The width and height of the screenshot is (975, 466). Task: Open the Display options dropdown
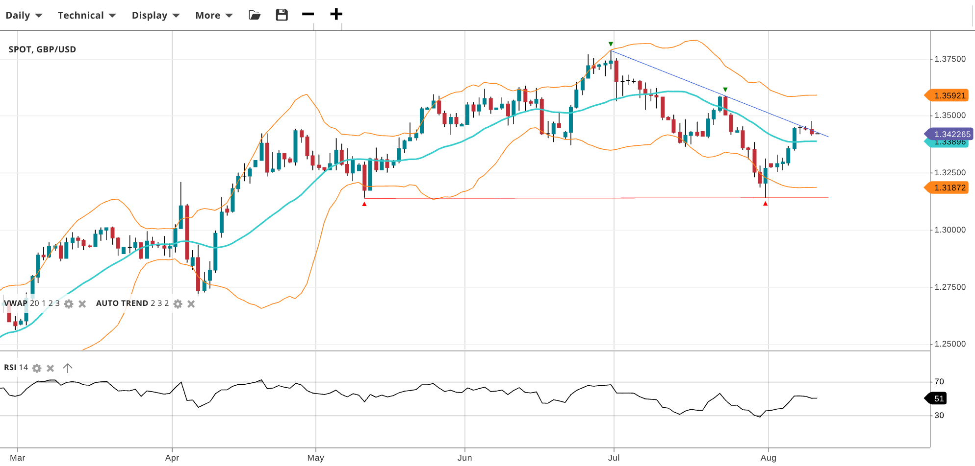155,15
